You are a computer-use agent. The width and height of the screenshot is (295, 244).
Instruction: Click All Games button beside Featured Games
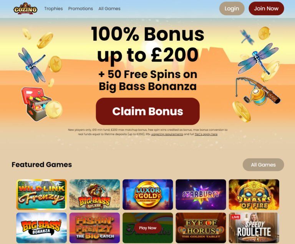pyautogui.click(x=263, y=165)
